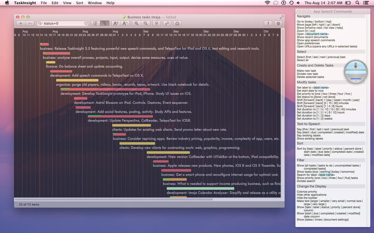Click the horizontal scrollbar of the timeline
This screenshot has width=374, height=233.
114,199
